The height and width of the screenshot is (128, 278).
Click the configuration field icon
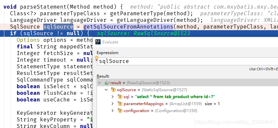tap(120, 111)
